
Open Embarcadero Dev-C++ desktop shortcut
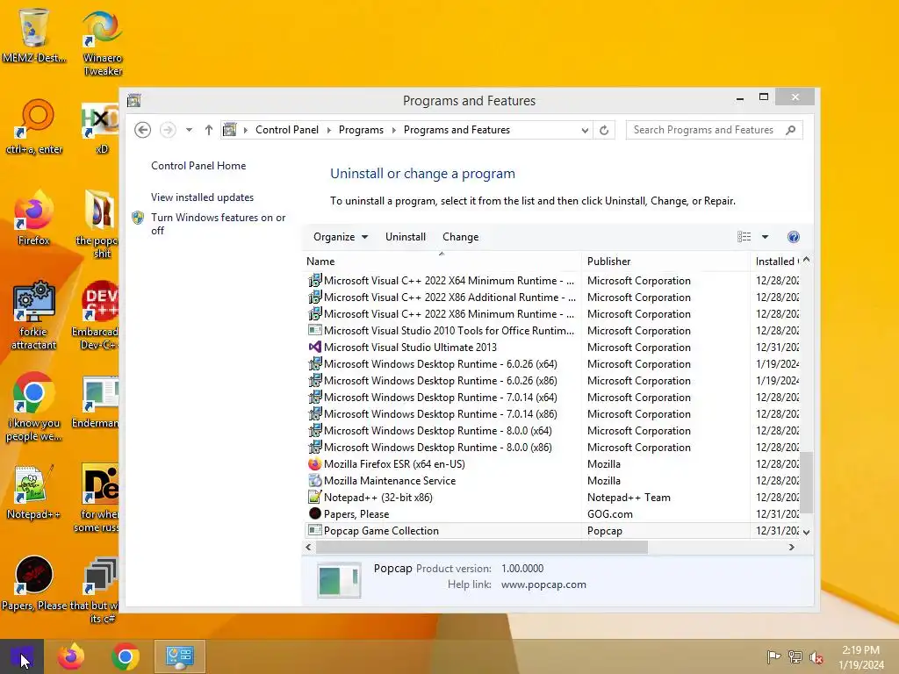[95, 316]
